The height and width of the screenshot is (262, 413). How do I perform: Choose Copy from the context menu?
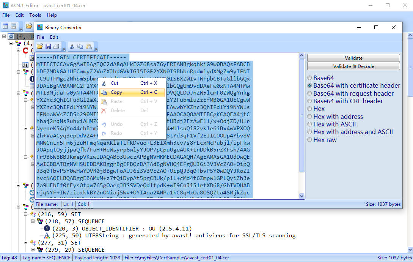point(116,92)
